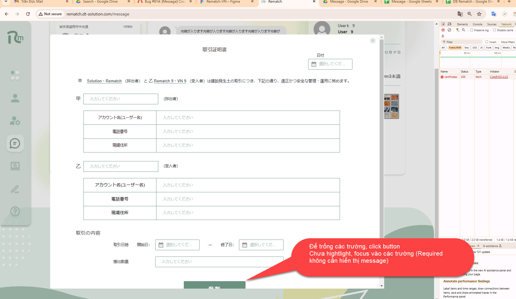Switch to the Console tab in DevTools
This screenshot has height=299, width=516.
[477, 24]
